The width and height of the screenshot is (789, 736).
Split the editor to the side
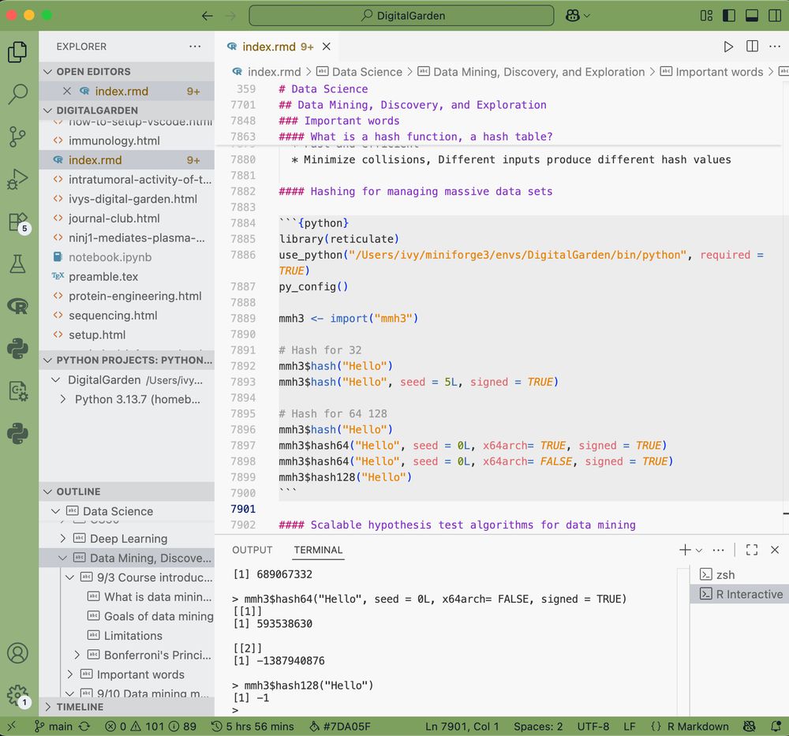tap(752, 47)
